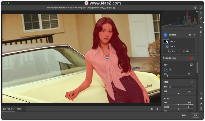Click the 确定 confirm button
Viewport: 205px width, 121px height.
tap(195, 115)
